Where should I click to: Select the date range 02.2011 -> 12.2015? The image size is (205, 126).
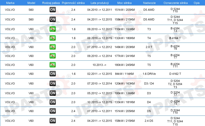tap(100, 74)
